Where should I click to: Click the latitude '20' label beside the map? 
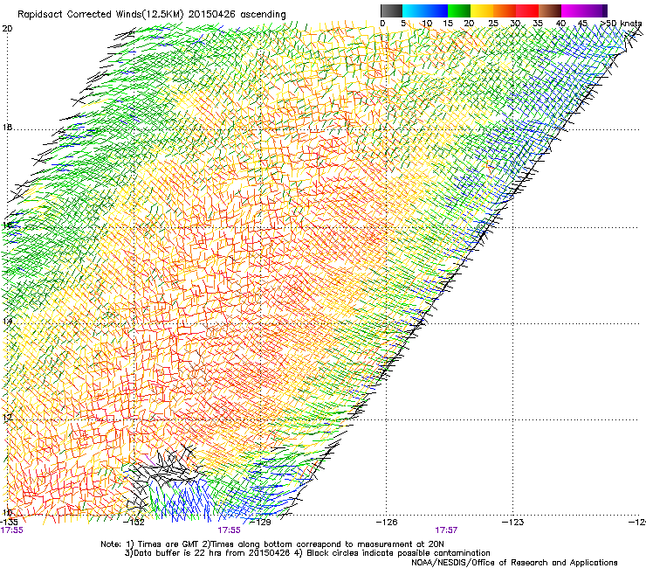click(7, 29)
